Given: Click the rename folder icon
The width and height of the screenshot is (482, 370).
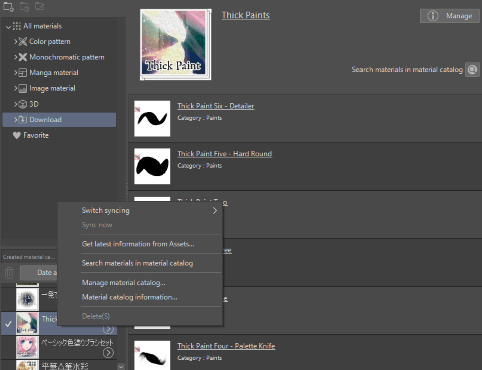Looking at the screenshot, I should (x=40, y=6).
